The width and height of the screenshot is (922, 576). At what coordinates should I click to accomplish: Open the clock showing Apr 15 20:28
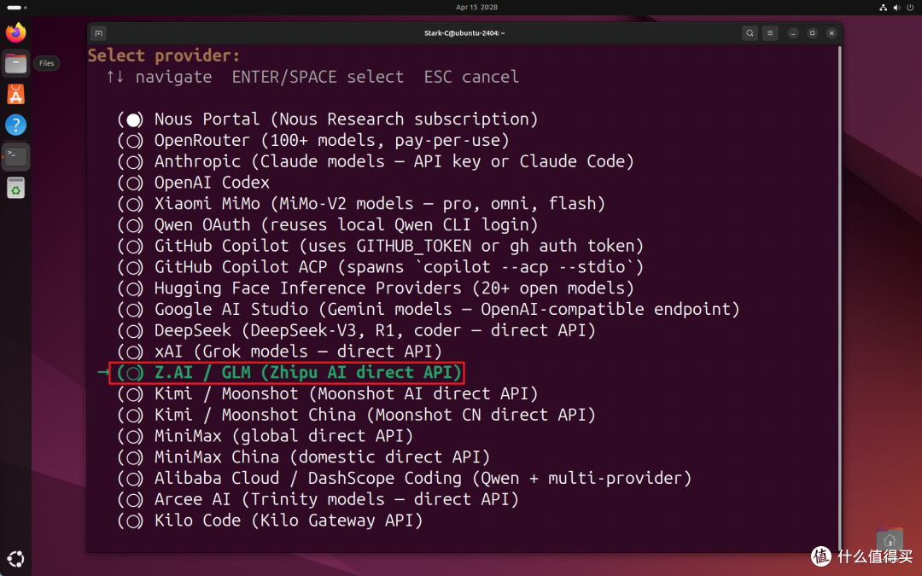click(x=477, y=7)
